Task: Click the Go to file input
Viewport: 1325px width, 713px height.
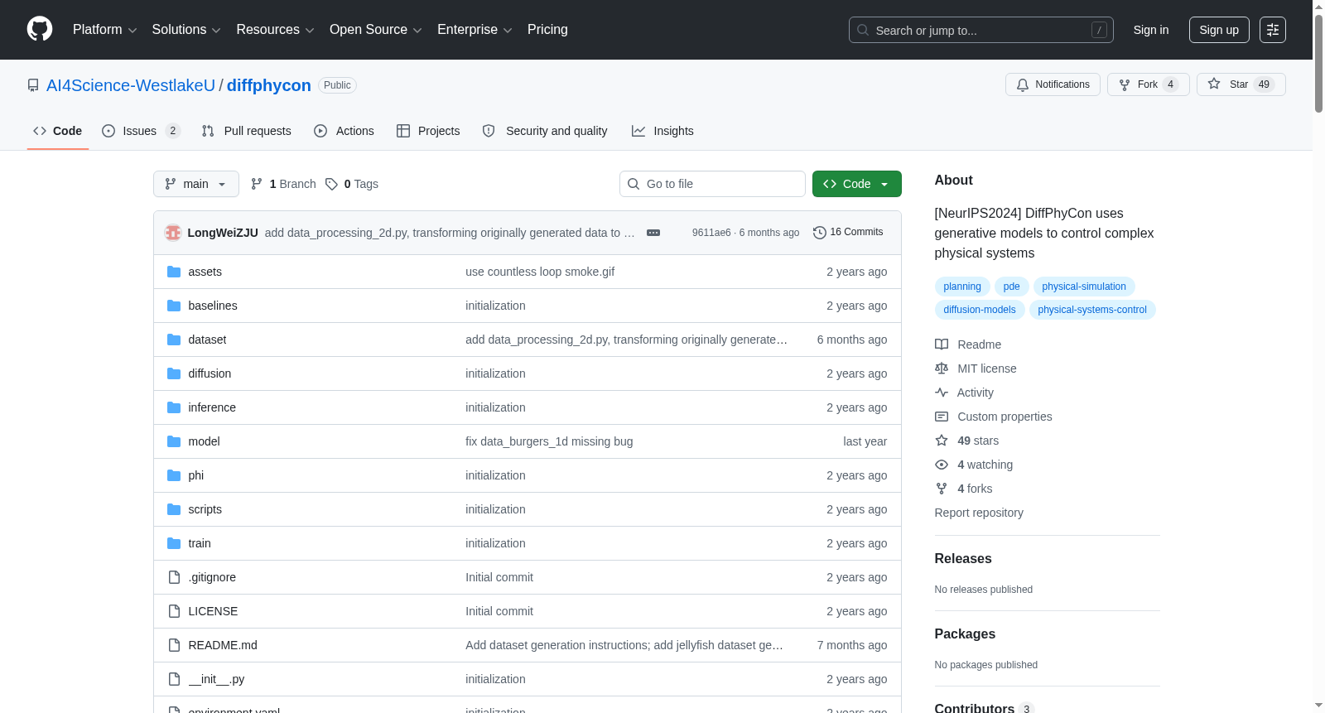Action: (x=712, y=184)
